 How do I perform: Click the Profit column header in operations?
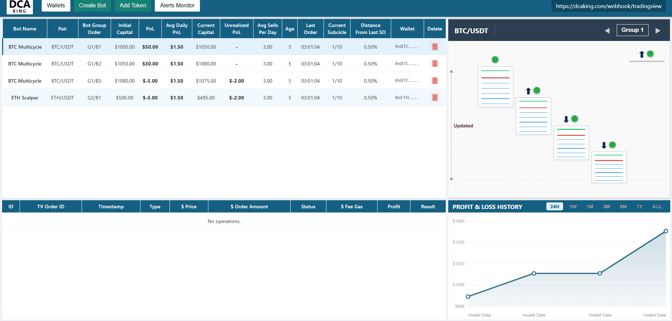click(394, 207)
